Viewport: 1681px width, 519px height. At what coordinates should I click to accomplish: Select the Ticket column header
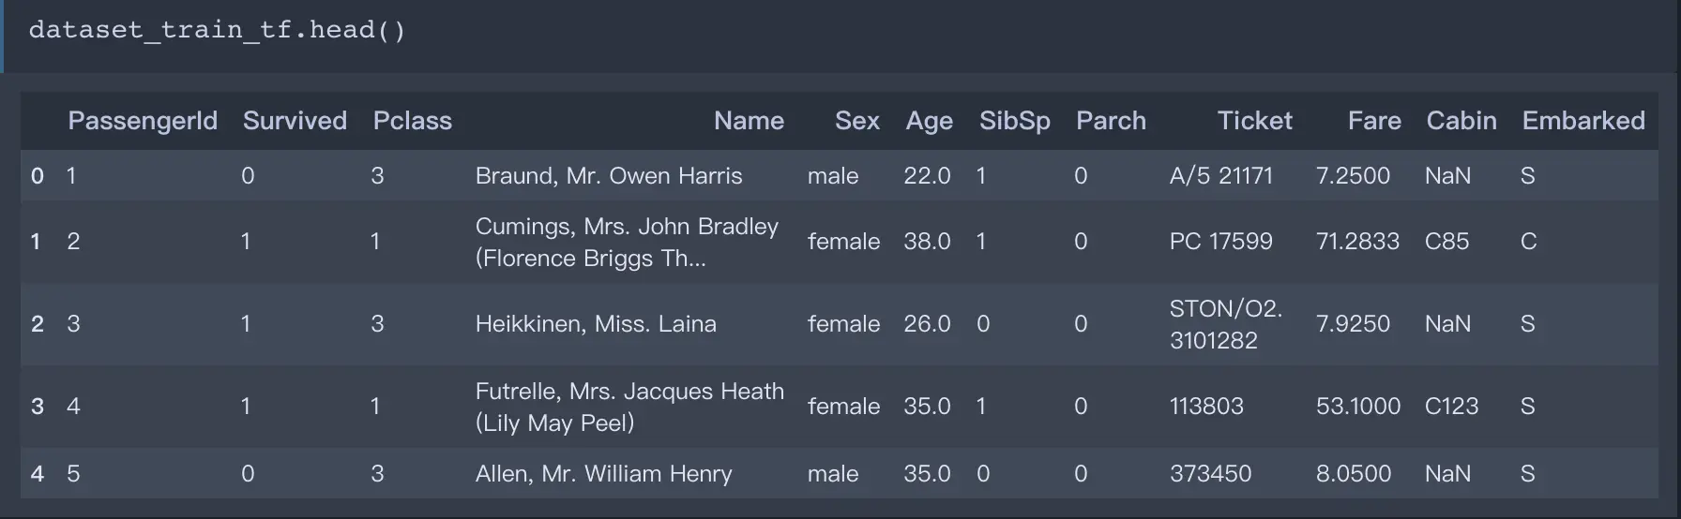click(1254, 121)
